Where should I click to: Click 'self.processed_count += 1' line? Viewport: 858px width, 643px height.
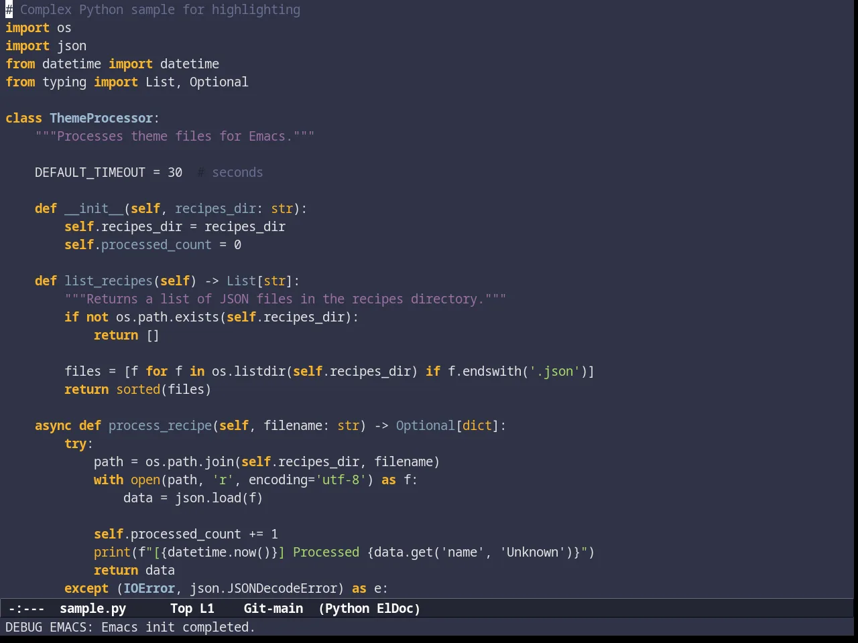(x=186, y=534)
